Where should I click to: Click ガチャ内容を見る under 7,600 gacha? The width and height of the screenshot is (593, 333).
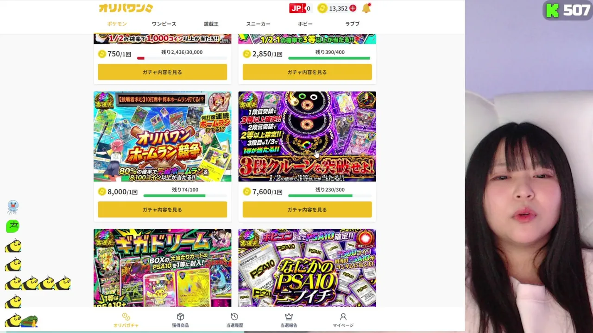(307, 210)
